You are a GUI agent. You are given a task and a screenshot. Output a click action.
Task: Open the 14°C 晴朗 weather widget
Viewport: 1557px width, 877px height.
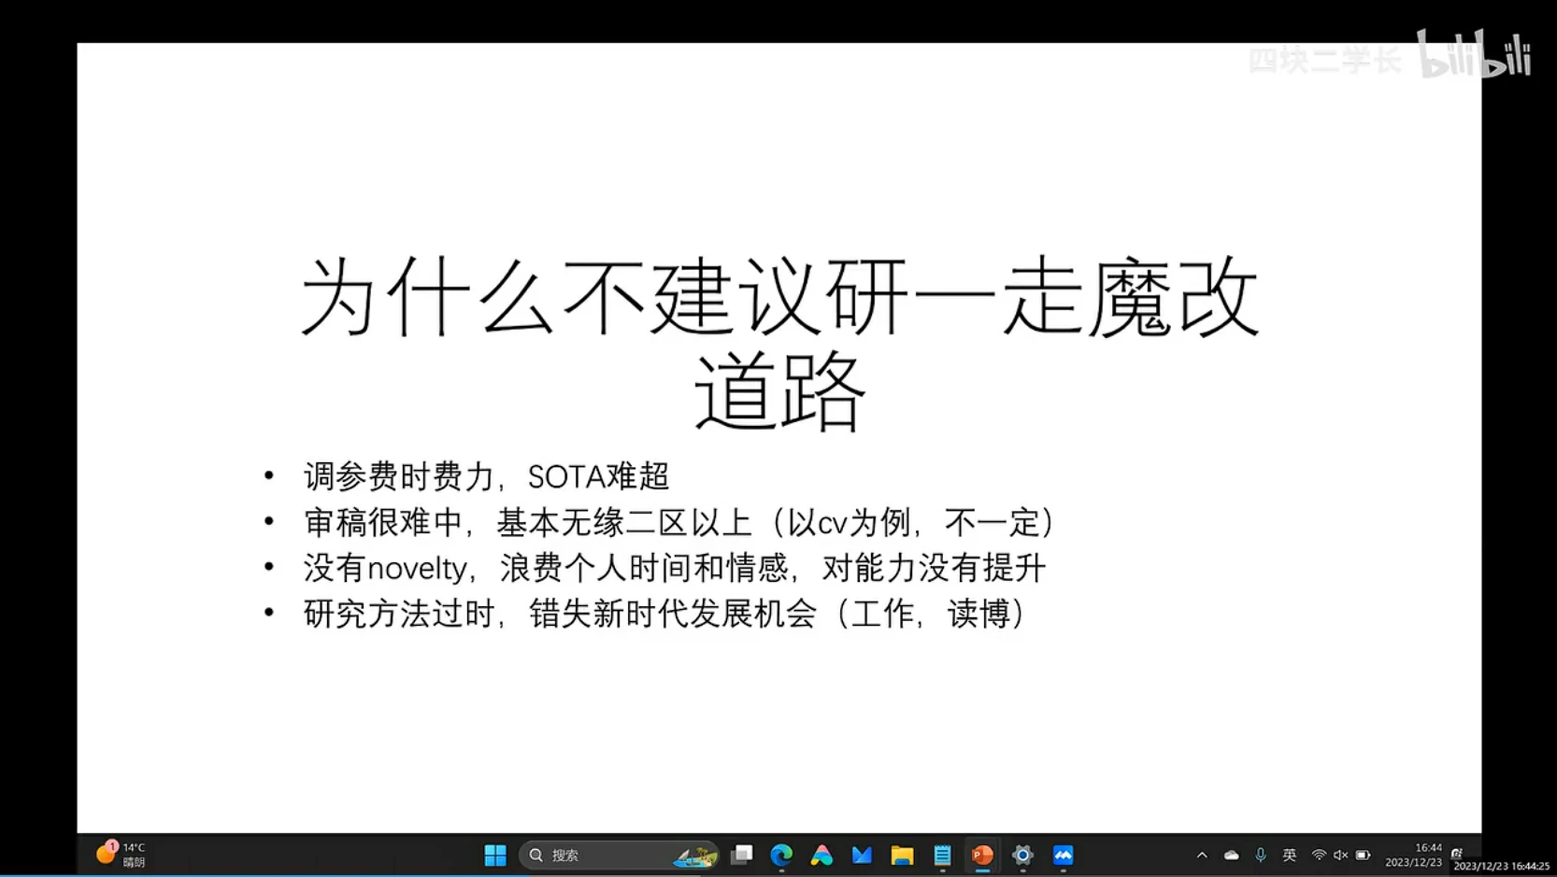click(121, 855)
